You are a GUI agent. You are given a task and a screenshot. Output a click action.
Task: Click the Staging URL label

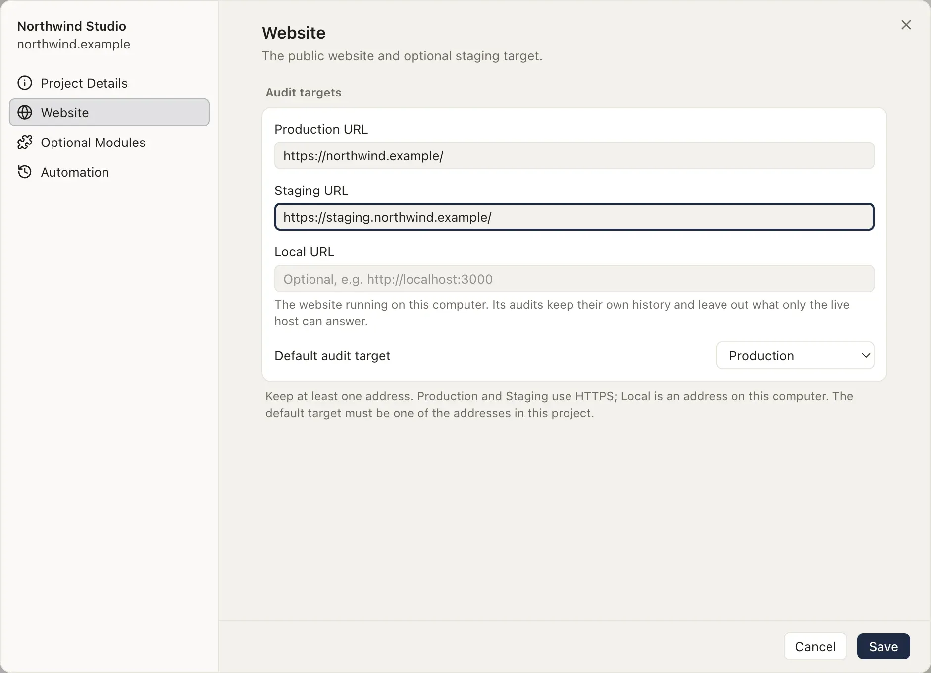311,191
